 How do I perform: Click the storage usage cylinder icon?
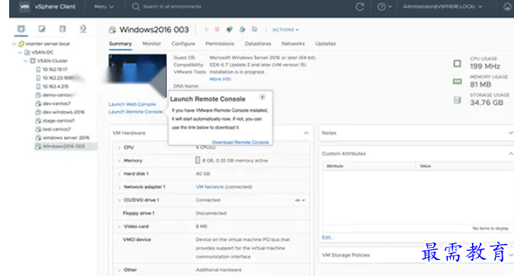tap(457, 100)
